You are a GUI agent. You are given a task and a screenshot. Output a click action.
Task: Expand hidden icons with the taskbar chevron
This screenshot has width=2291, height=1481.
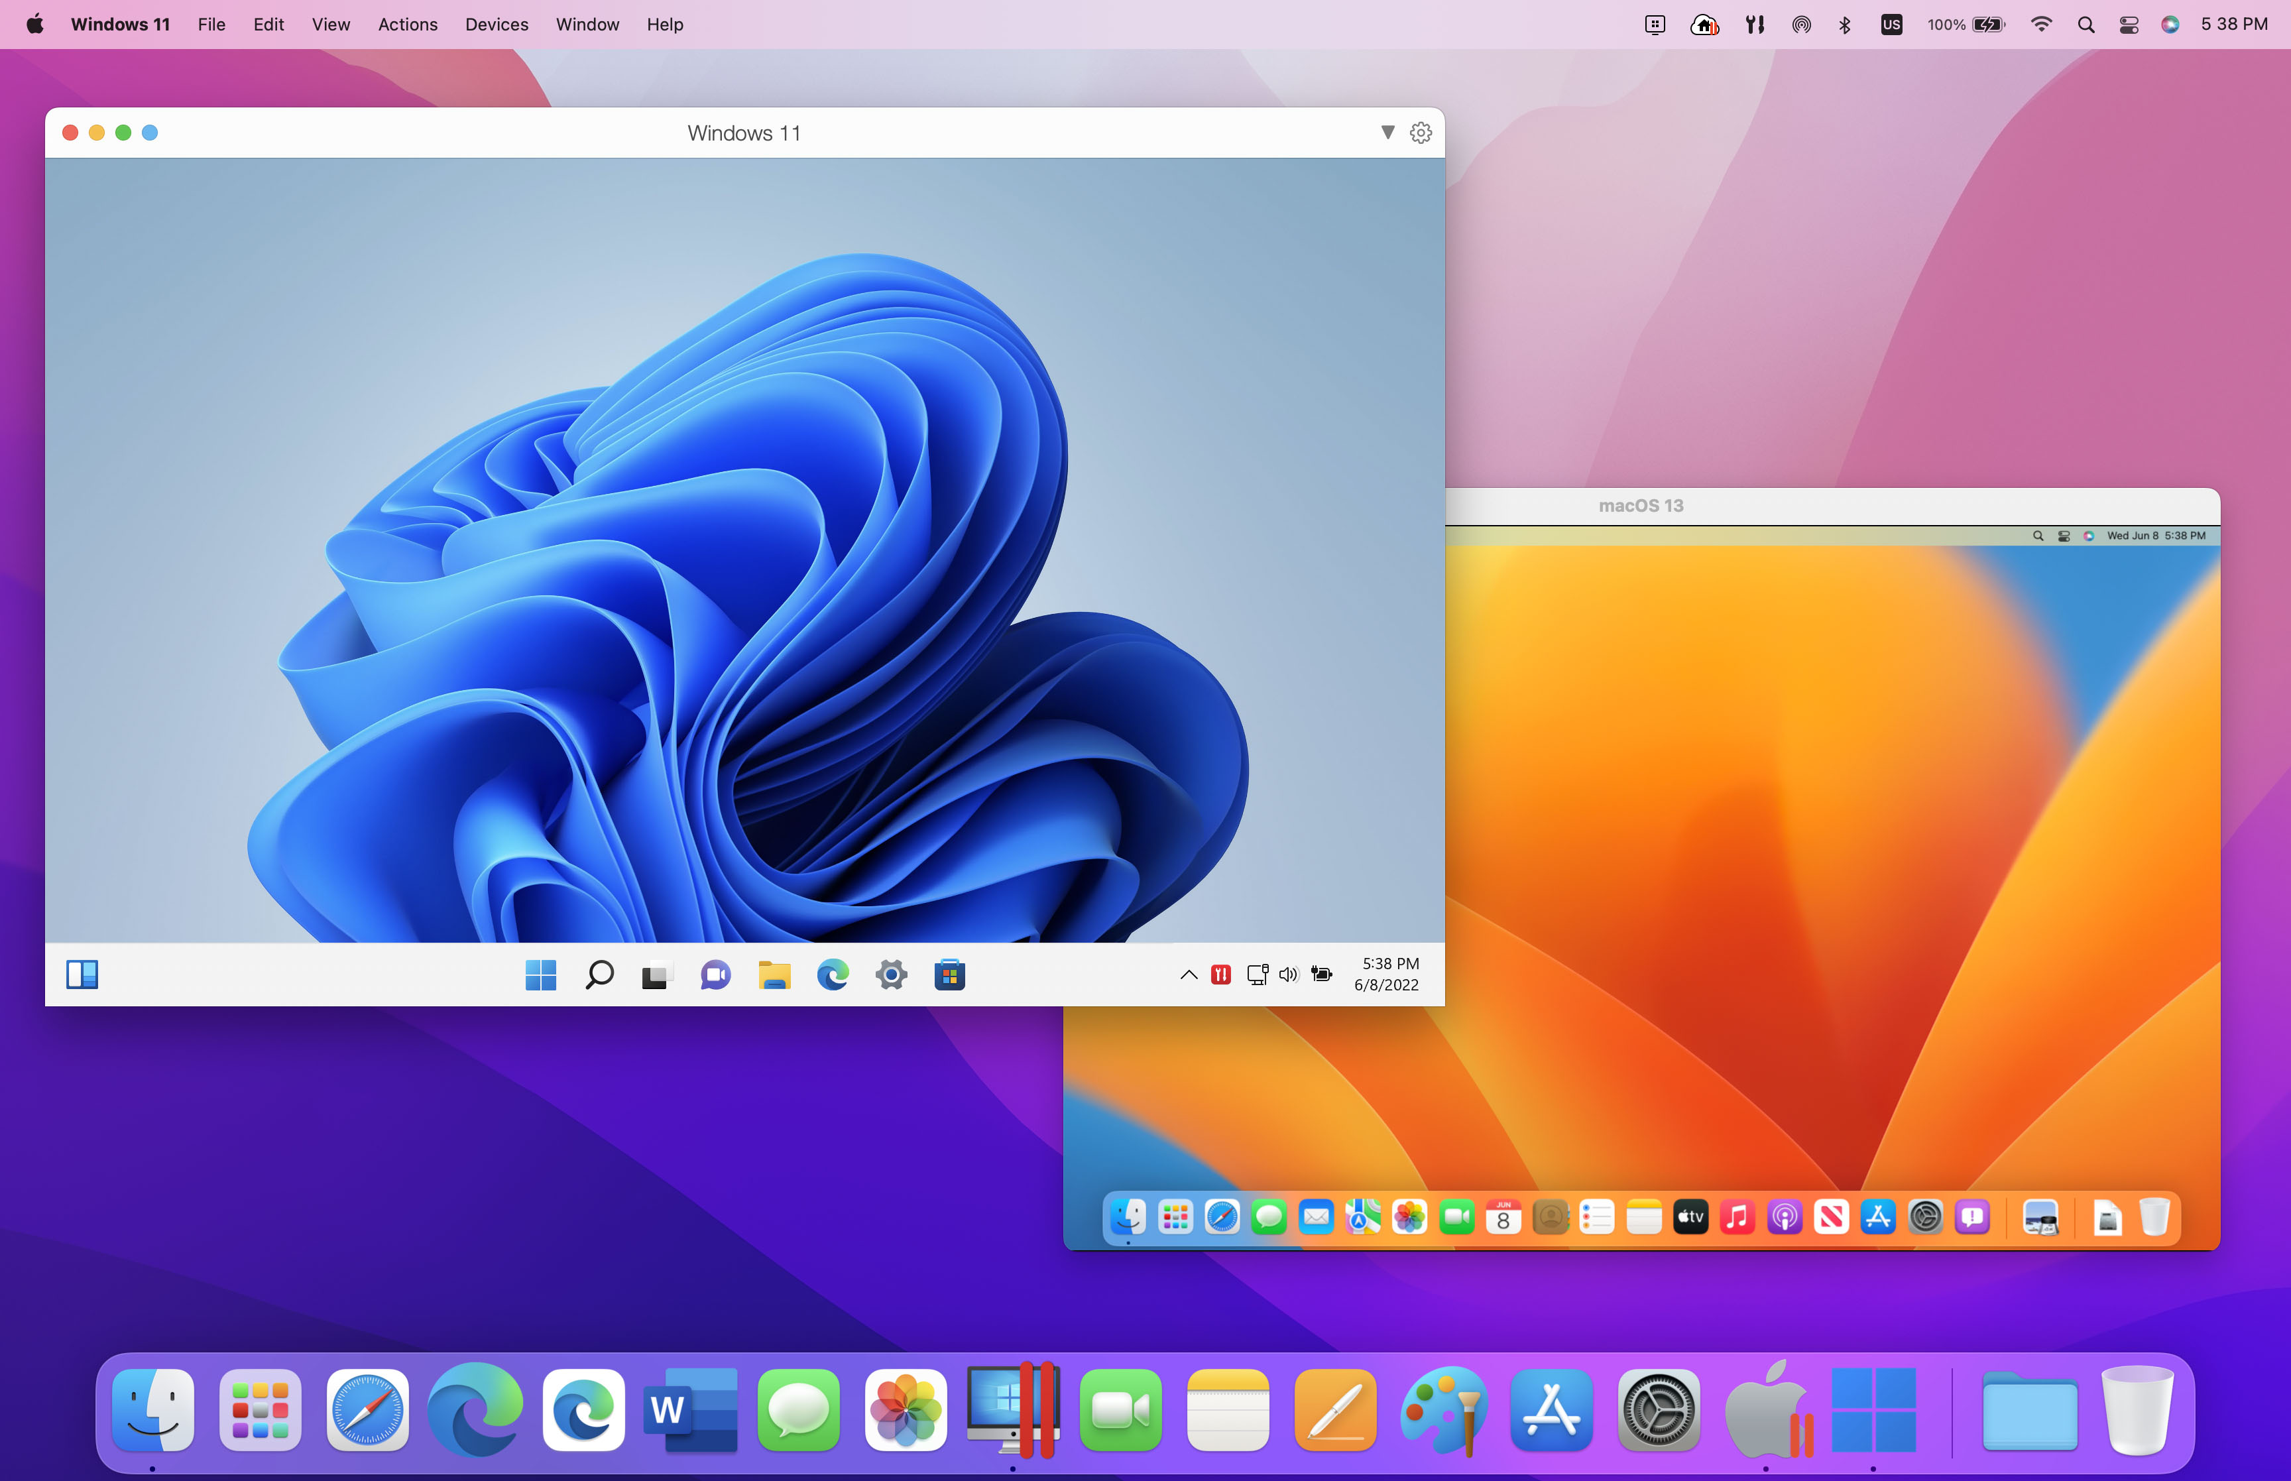pyautogui.click(x=1187, y=975)
